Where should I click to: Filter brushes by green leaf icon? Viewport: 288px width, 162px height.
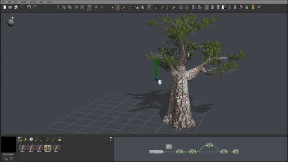[54, 139]
